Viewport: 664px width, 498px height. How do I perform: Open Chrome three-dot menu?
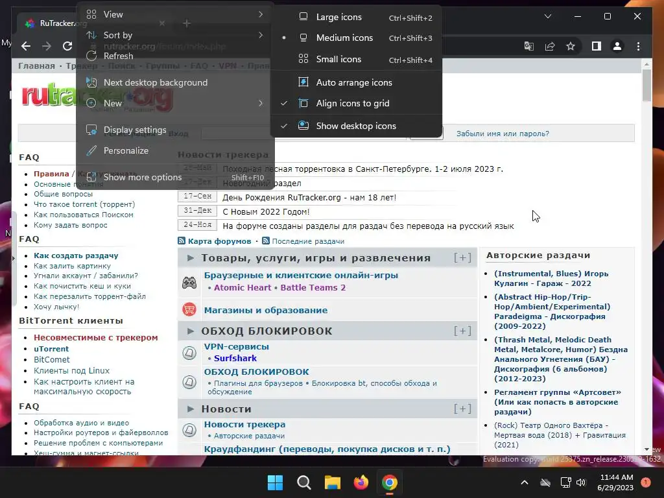coord(638,46)
